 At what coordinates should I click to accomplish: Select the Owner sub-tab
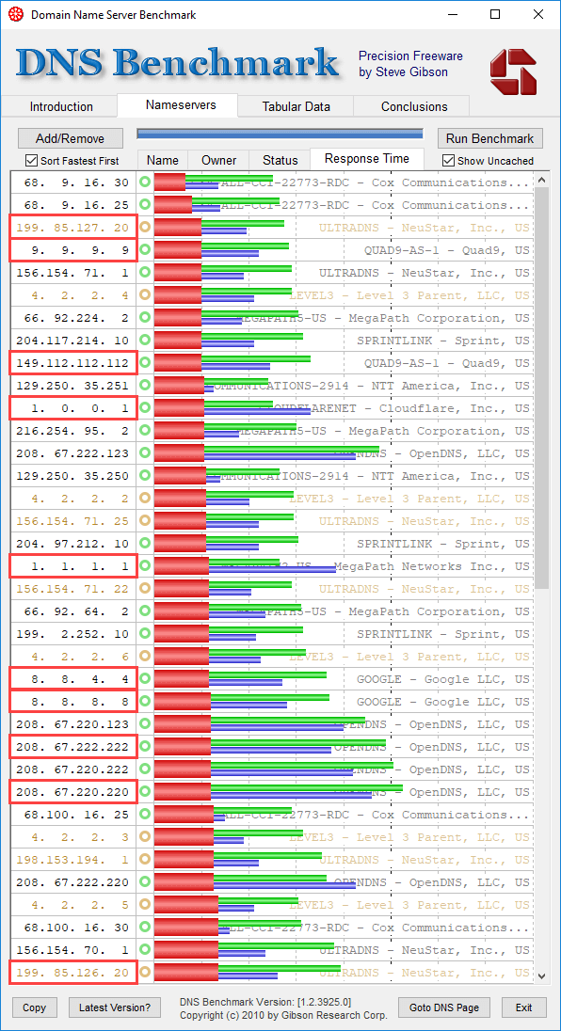pos(219,160)
